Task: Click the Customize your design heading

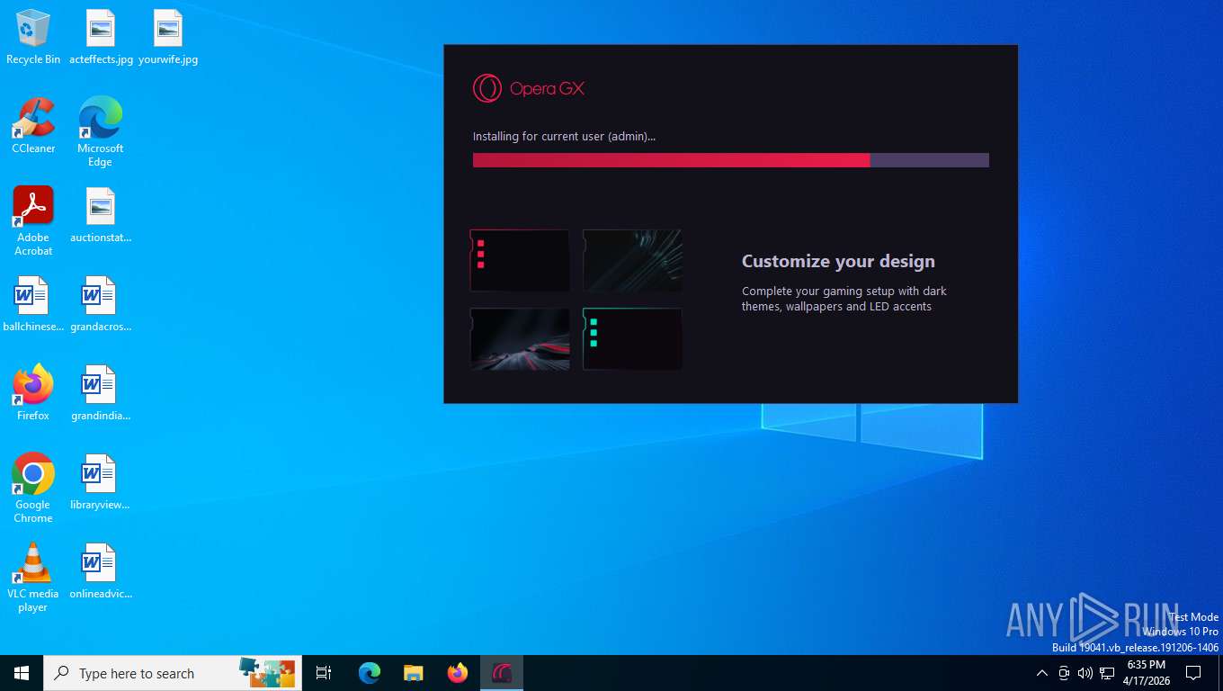Action: (838, 261)
